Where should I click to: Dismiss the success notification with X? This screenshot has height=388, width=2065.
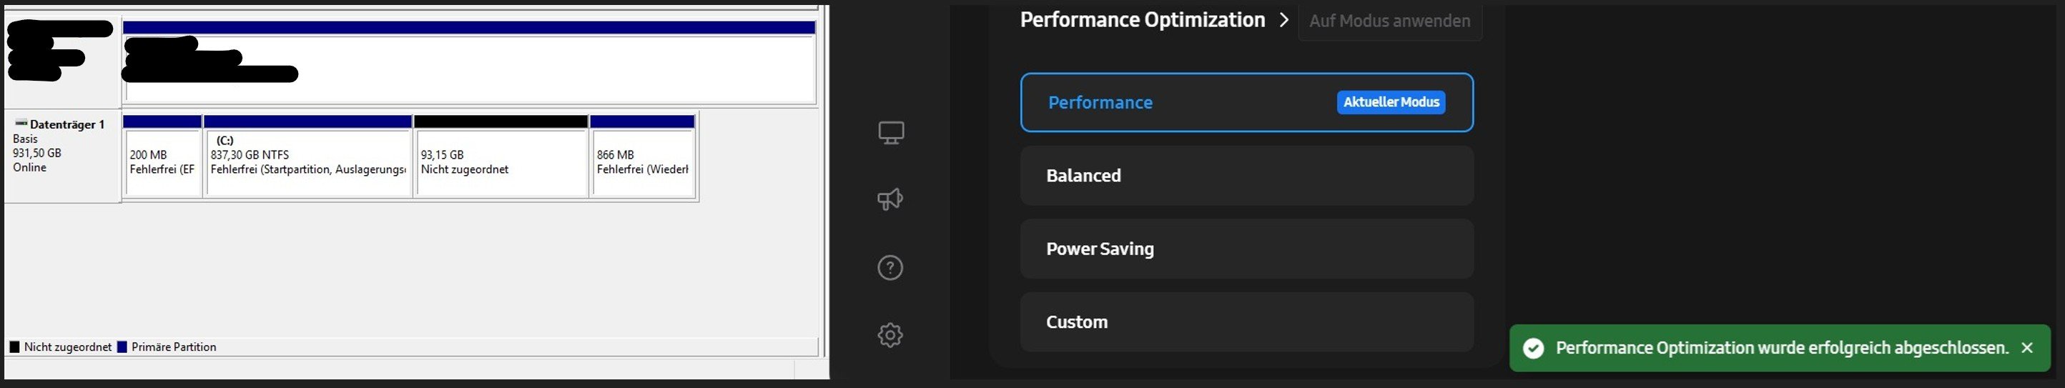point(2027,348)
